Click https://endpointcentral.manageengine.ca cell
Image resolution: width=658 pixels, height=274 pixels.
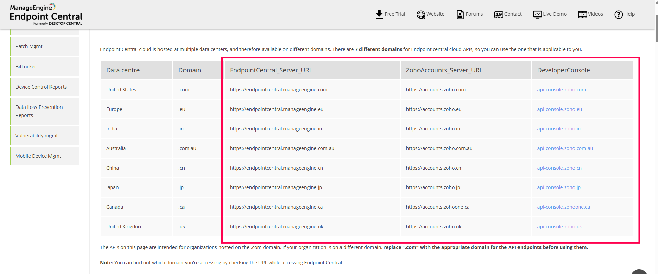pos(312,207)
